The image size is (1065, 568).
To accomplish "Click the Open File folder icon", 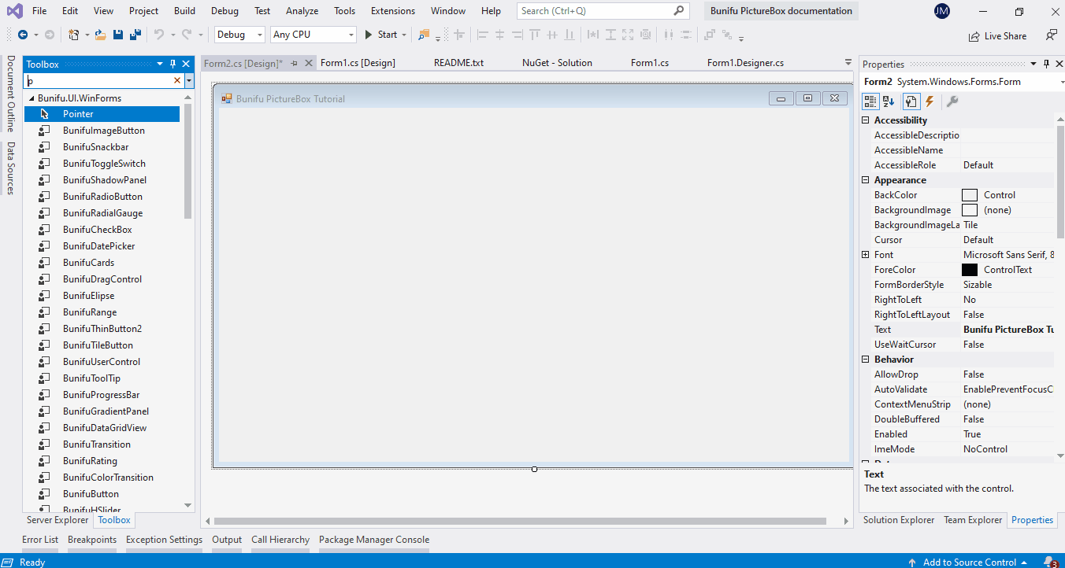I will (101, 35).
